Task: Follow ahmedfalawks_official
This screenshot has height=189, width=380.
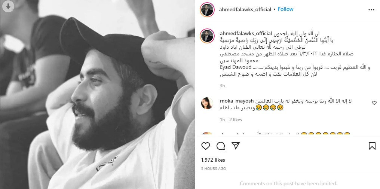Action: tap(285, 9)
